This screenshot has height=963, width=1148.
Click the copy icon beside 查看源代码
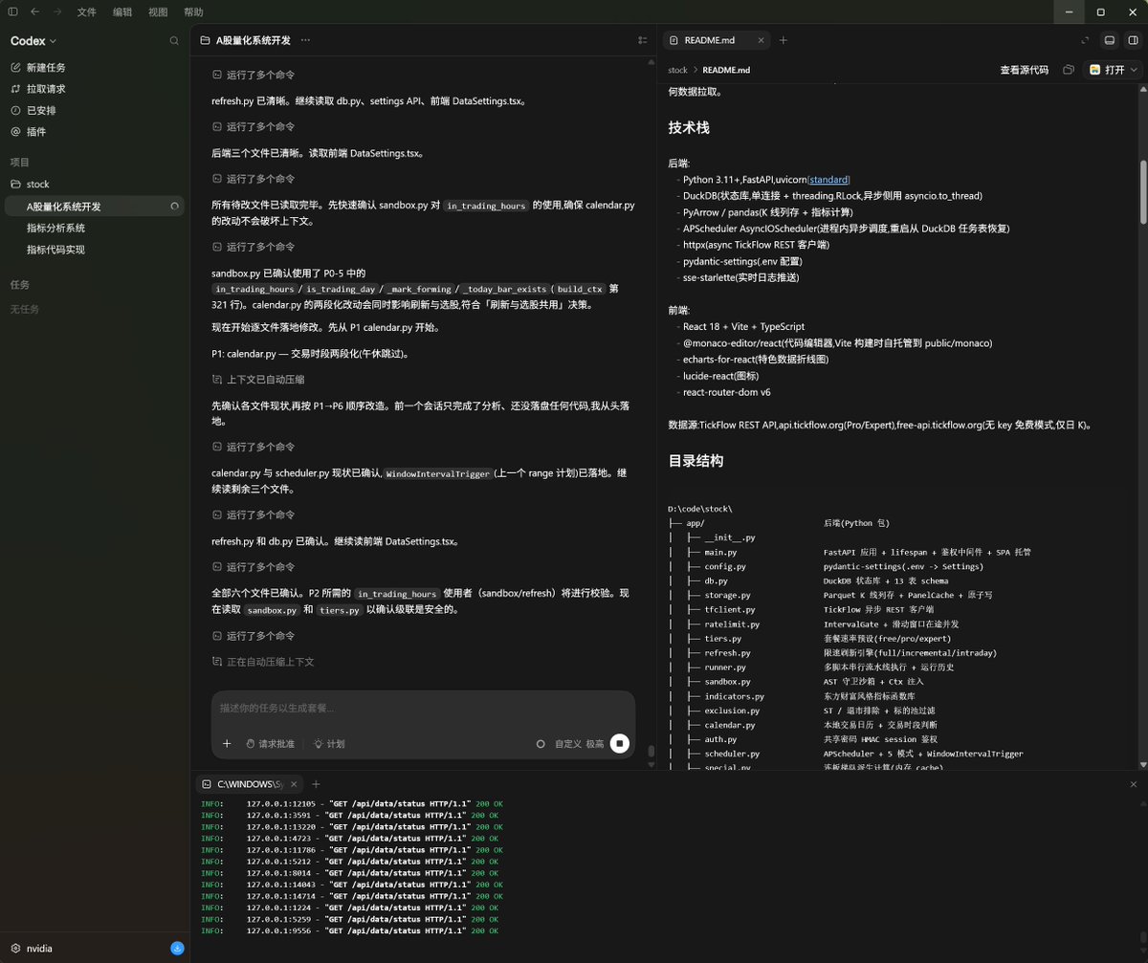1069,70
